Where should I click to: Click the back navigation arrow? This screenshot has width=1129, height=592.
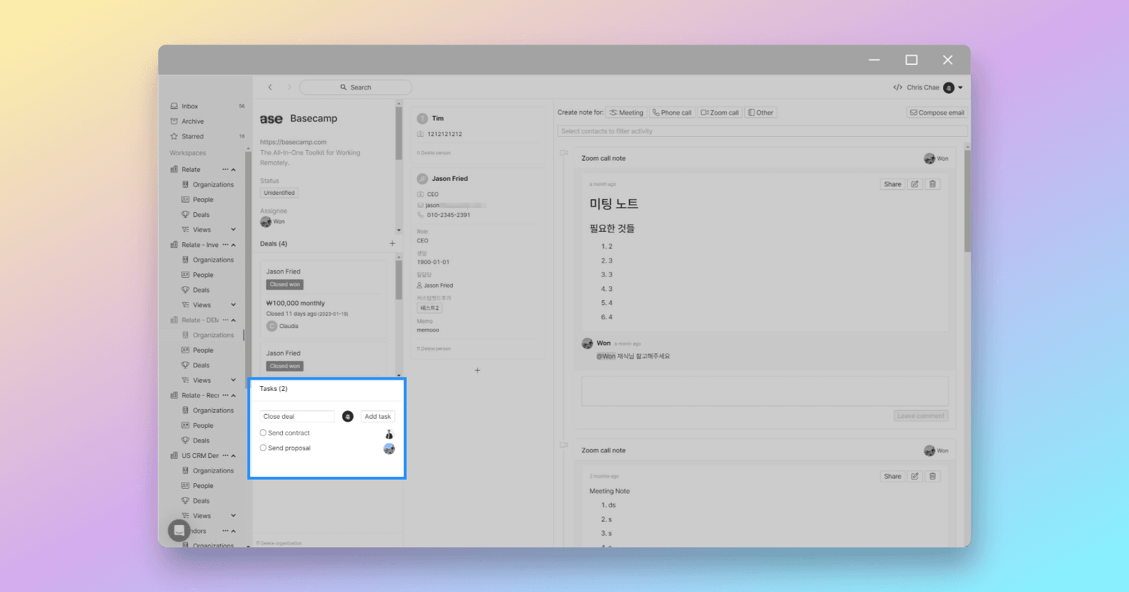pos(270,87)
